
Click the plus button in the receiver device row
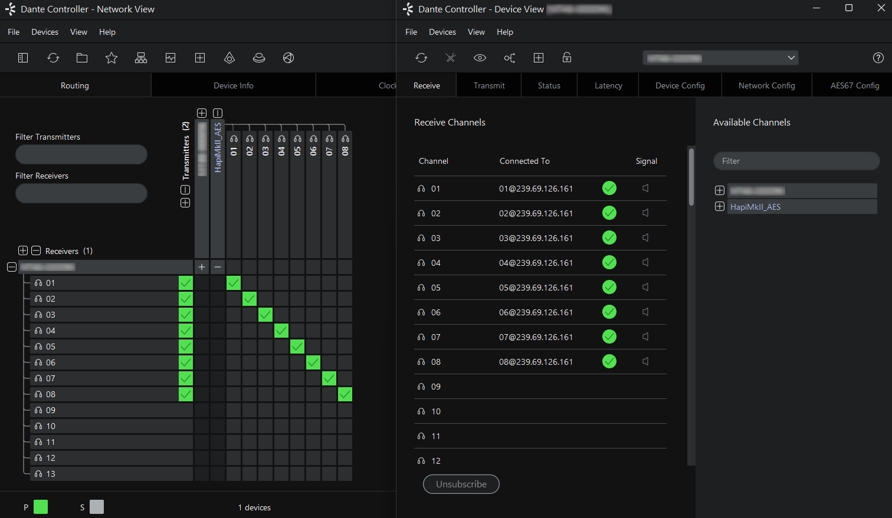click(202, 267)
